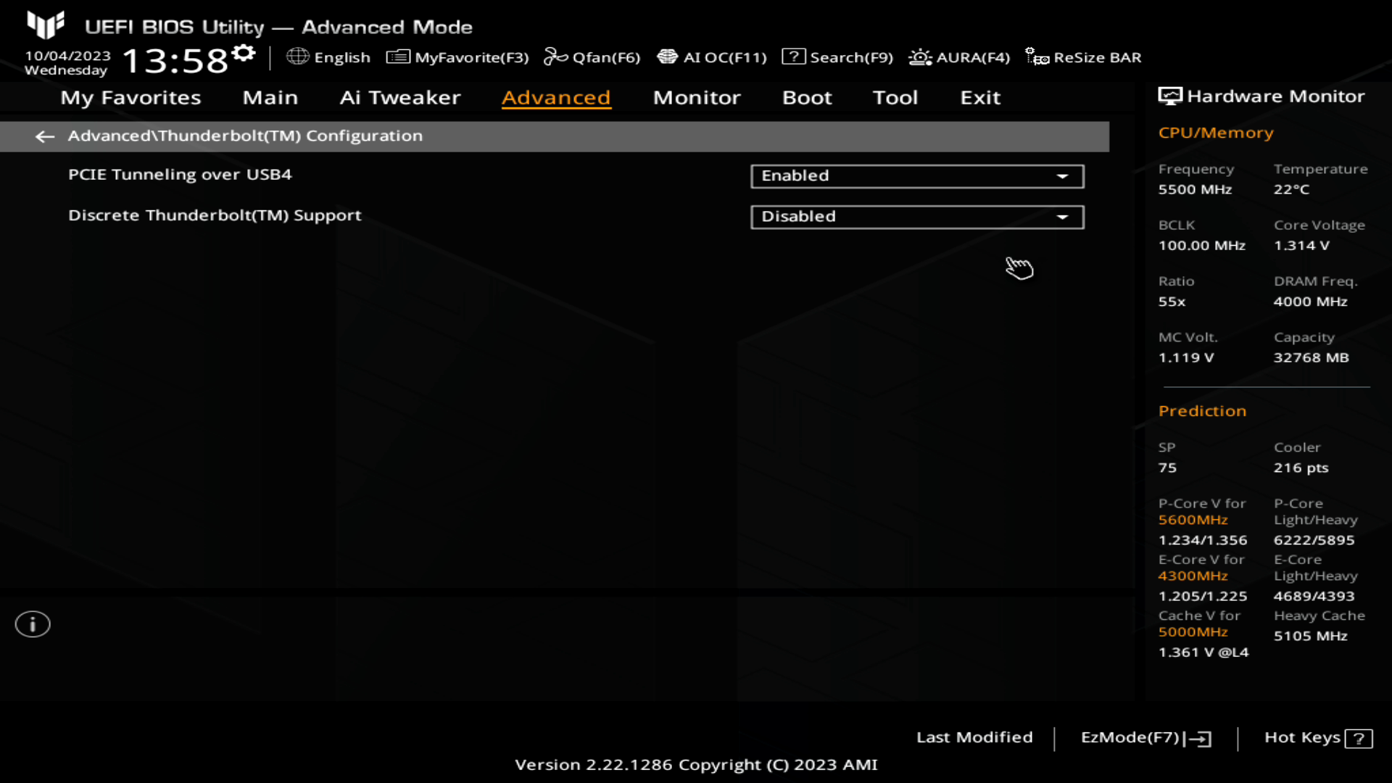The image size is (1392, 783).
Task: Open Boot menu tab
Action: point(808,96)
